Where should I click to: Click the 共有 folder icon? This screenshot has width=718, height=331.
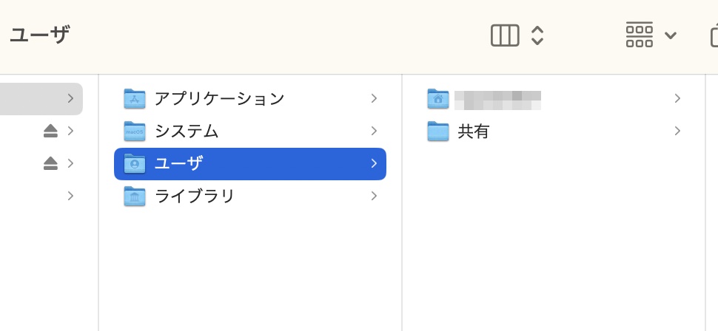point(438,131)
